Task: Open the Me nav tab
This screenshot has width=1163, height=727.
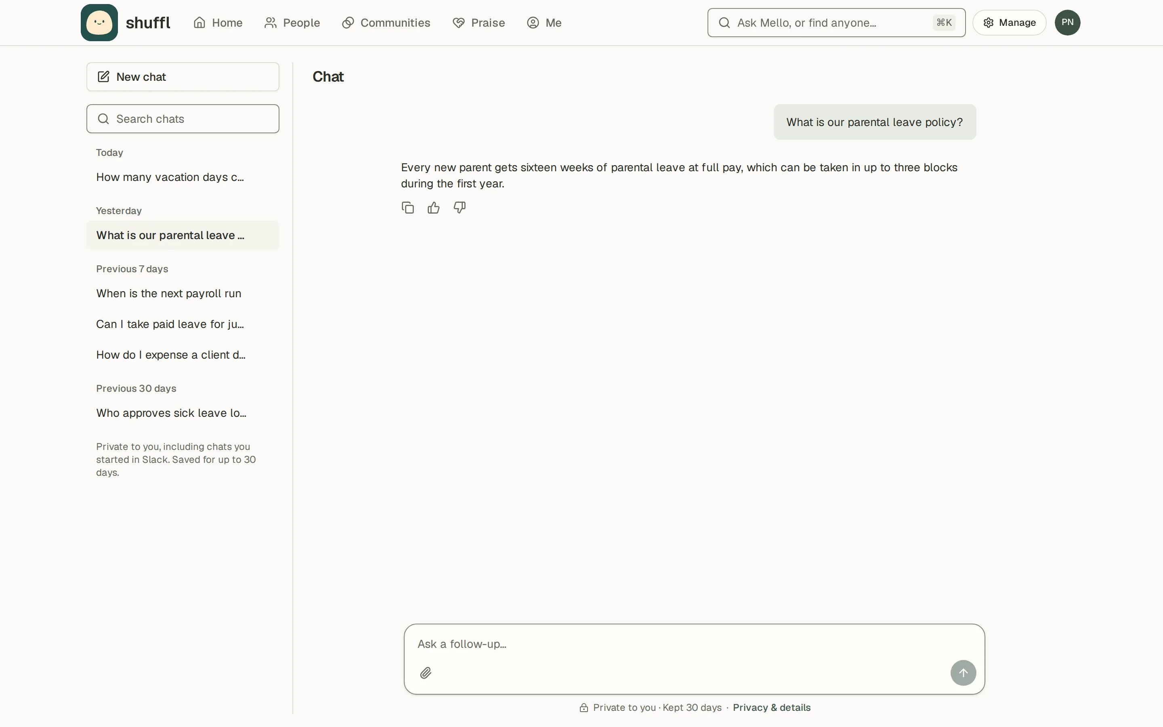Action: point(544,23)
